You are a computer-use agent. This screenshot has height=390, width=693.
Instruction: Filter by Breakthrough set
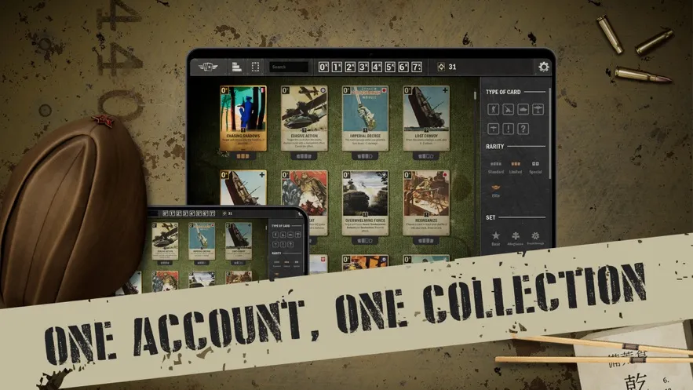(535, 239)
